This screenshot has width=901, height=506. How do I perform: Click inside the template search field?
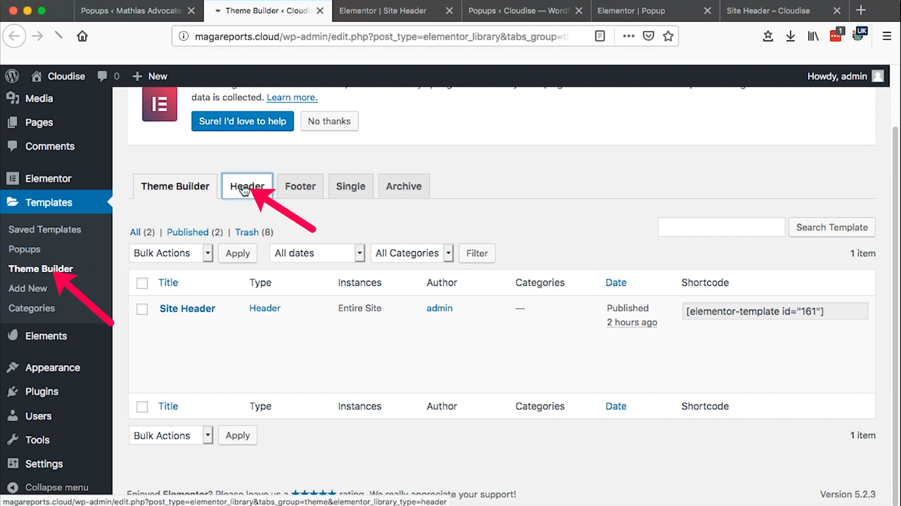[x=722, y=227]
